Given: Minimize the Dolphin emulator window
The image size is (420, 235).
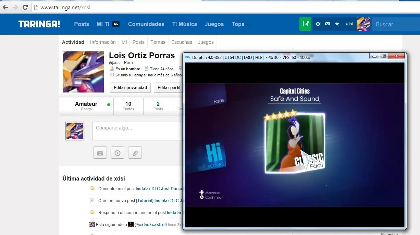Looking at the screenshot, I should click(375, 56).
